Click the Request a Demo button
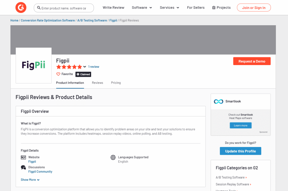This screenshot has width=288, height=191. (x=252, y=61)
